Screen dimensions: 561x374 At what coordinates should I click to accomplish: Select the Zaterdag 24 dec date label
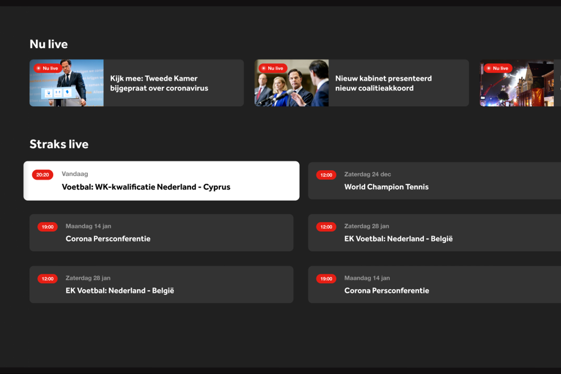pyautogui.click(x=367, y=174)
